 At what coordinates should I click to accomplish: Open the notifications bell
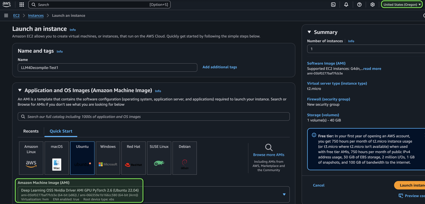[x=346, y=4]
